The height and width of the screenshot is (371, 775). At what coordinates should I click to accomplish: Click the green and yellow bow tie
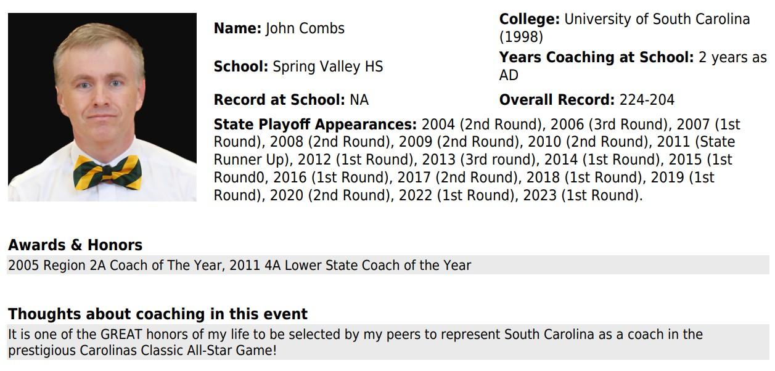pyautogui.click(x=107, y=172)
